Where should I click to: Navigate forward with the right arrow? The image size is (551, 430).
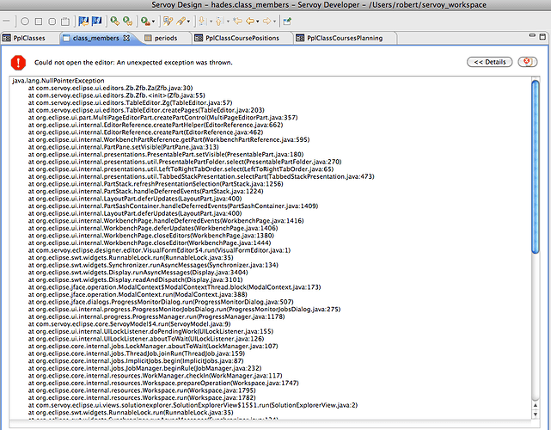coord(266,21)
